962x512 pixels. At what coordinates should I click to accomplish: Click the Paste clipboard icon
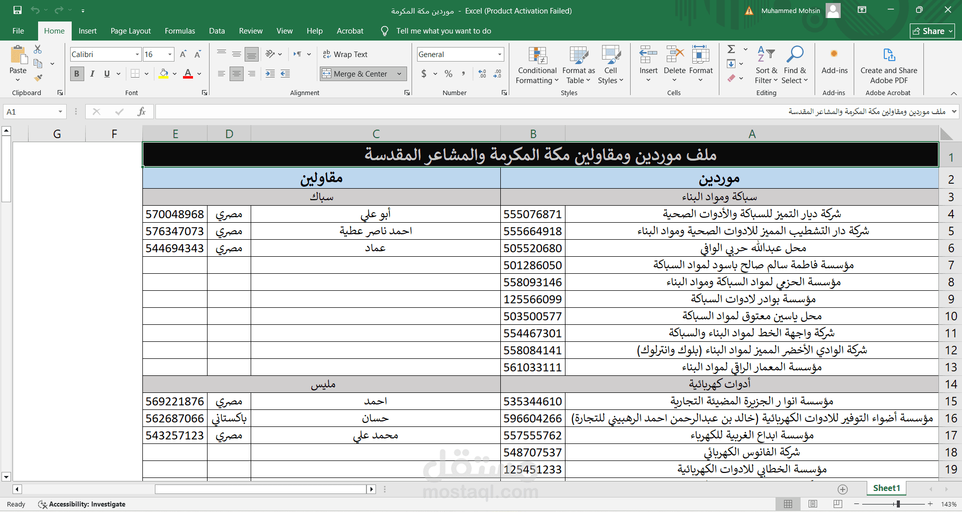[x=18, y=55]
